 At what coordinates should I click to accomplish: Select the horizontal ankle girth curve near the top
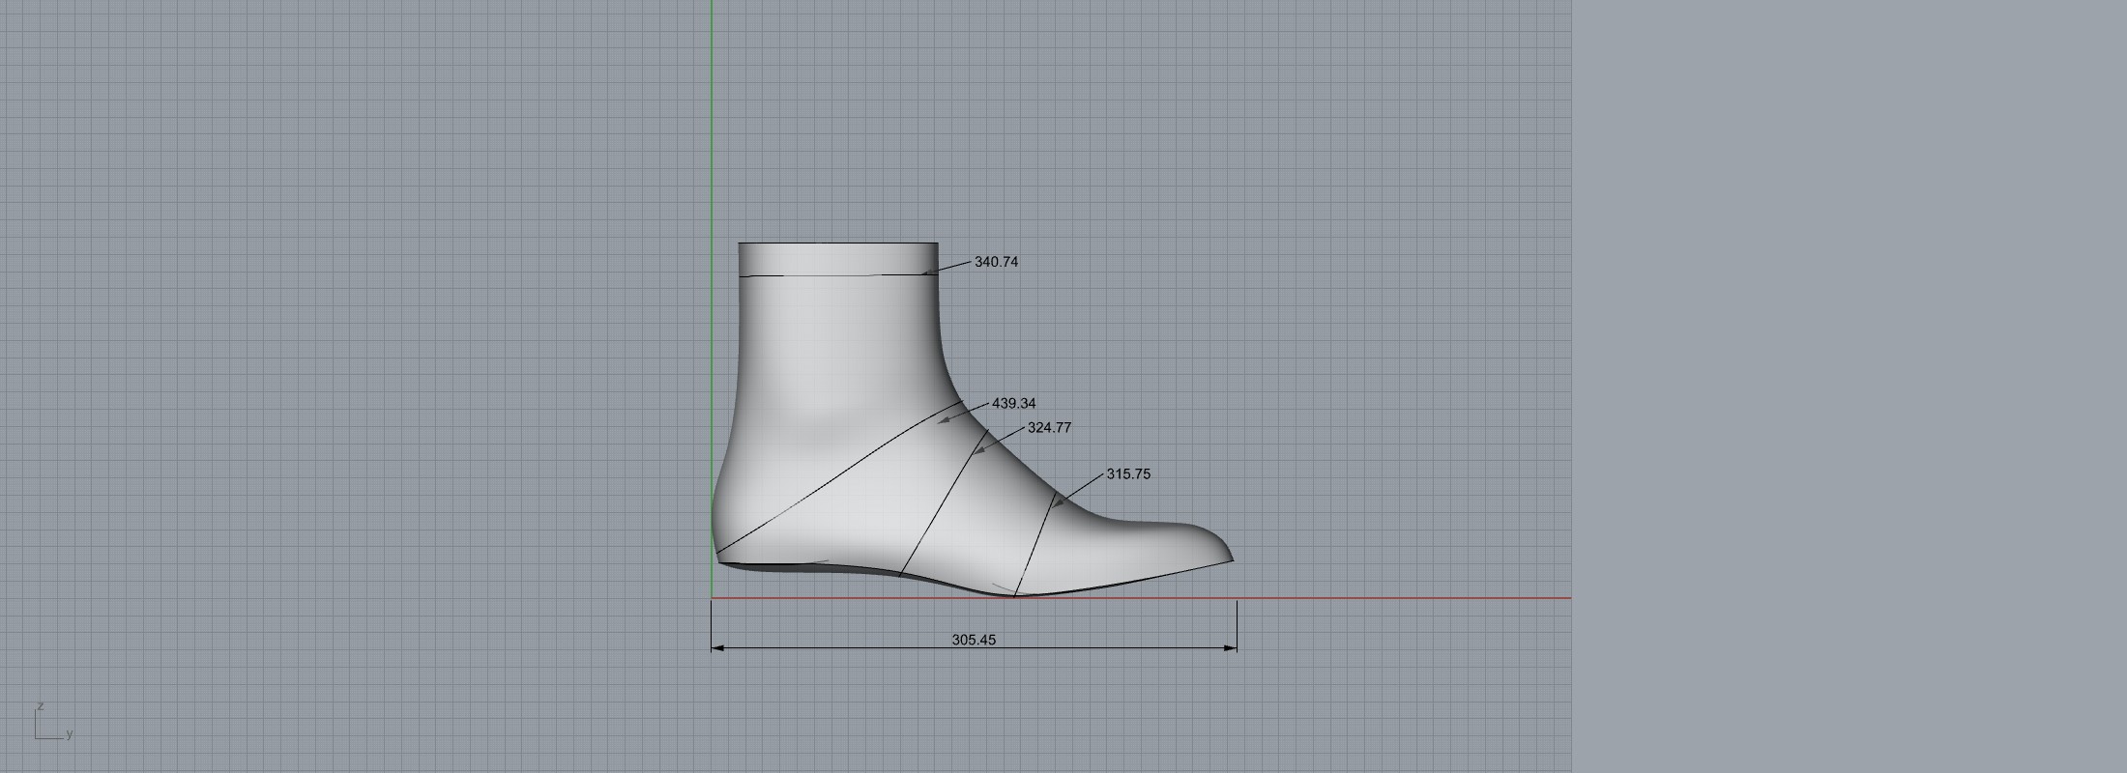(x=831, y=276)
